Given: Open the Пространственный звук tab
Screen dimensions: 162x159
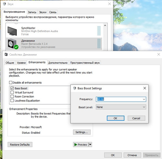Looking at the screenshot, I should (85, 63).
